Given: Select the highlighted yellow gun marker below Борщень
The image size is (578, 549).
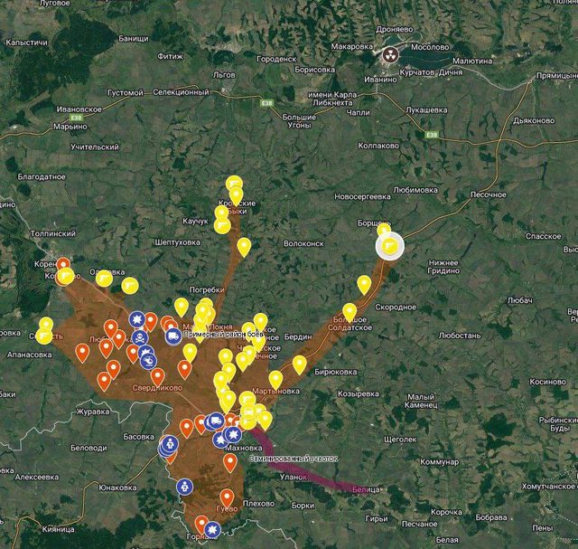Looking at the screenshot, I should [389, 245].
